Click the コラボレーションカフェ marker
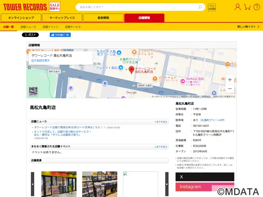 (134, 52)
